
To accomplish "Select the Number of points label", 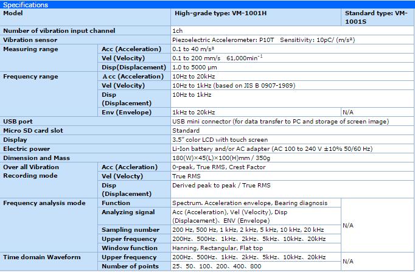I will (x=130, y=266).
